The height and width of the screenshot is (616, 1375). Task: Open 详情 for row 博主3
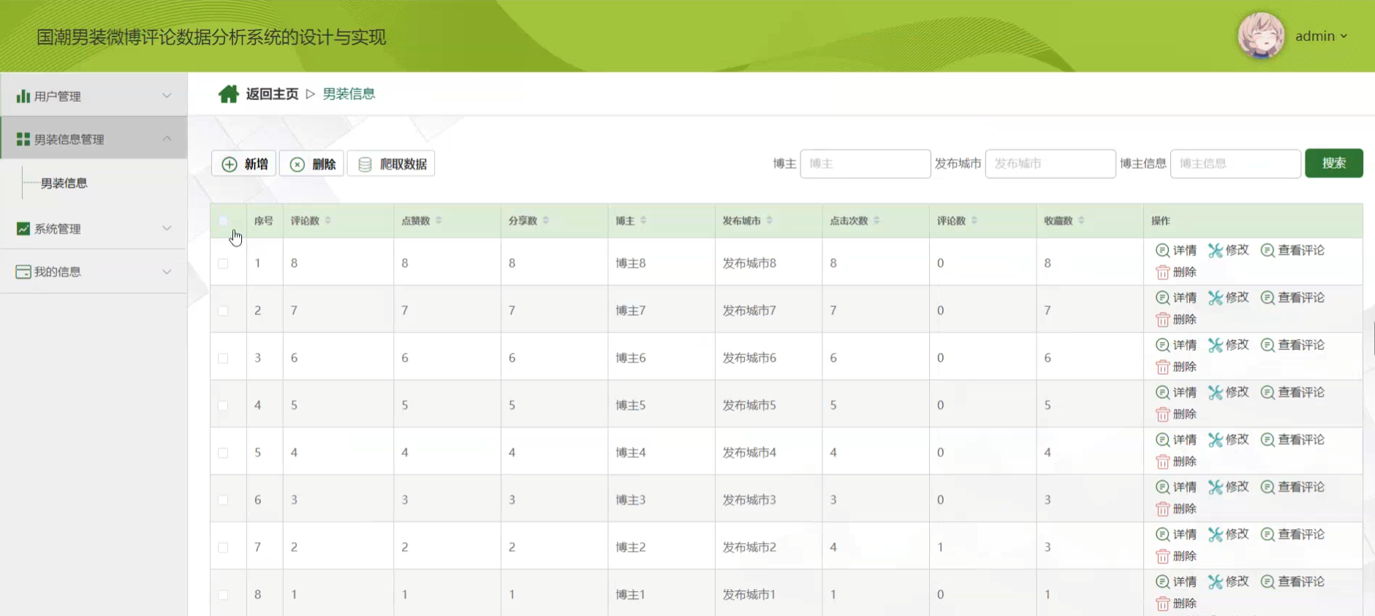coord(1176,487)
